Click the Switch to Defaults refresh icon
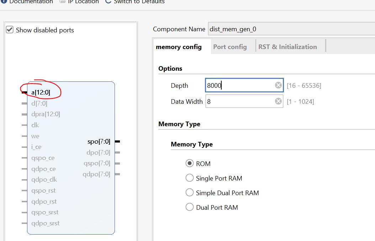The height and width of the screenshot is (241, 375). (x=108, y=1)
